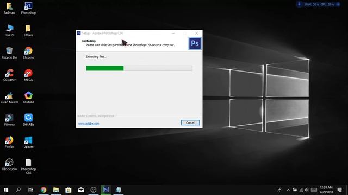Click the installation progress bar
The height and width of the screenshot is (195, 348).
pyautogui.click(x=139, y=68)
